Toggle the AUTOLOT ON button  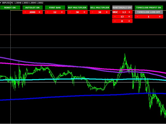click(x=32, y=7)
